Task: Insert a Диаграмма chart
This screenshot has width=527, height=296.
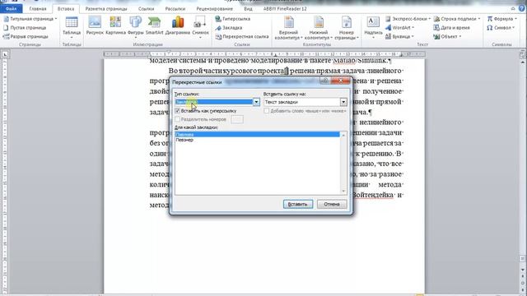Action: [x=178, y=26]
